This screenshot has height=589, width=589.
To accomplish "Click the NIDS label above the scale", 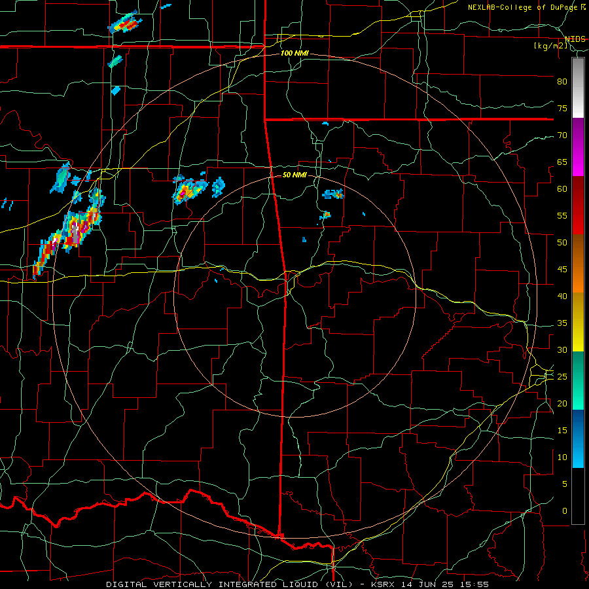I will (x=575, y=39).
